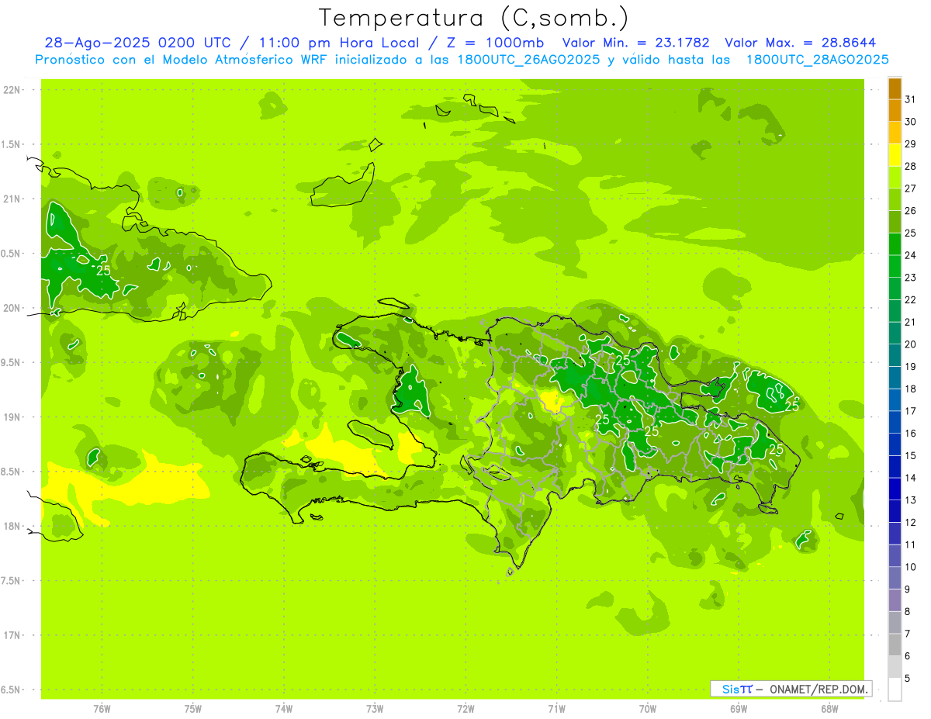Click the '28-Ago-2025 0200 UTC' date text
The height and width of the screenshot is (719, 931).
coord(137,43)
